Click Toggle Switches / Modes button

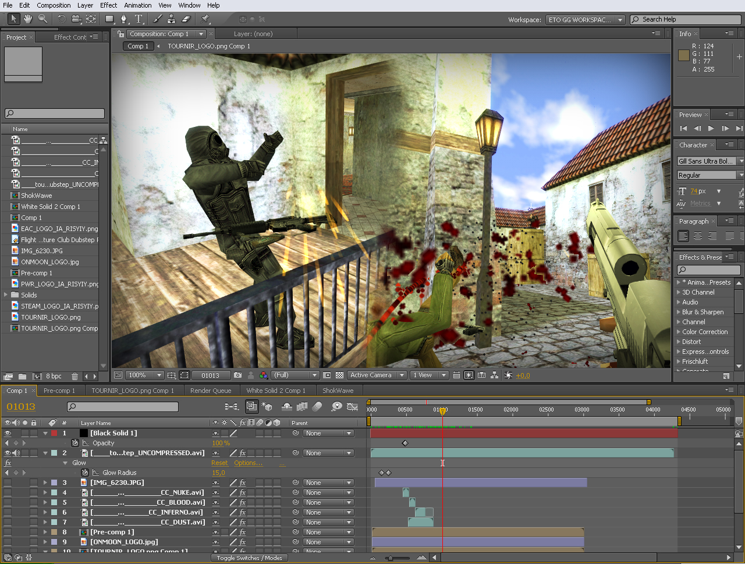coord(249,558)
